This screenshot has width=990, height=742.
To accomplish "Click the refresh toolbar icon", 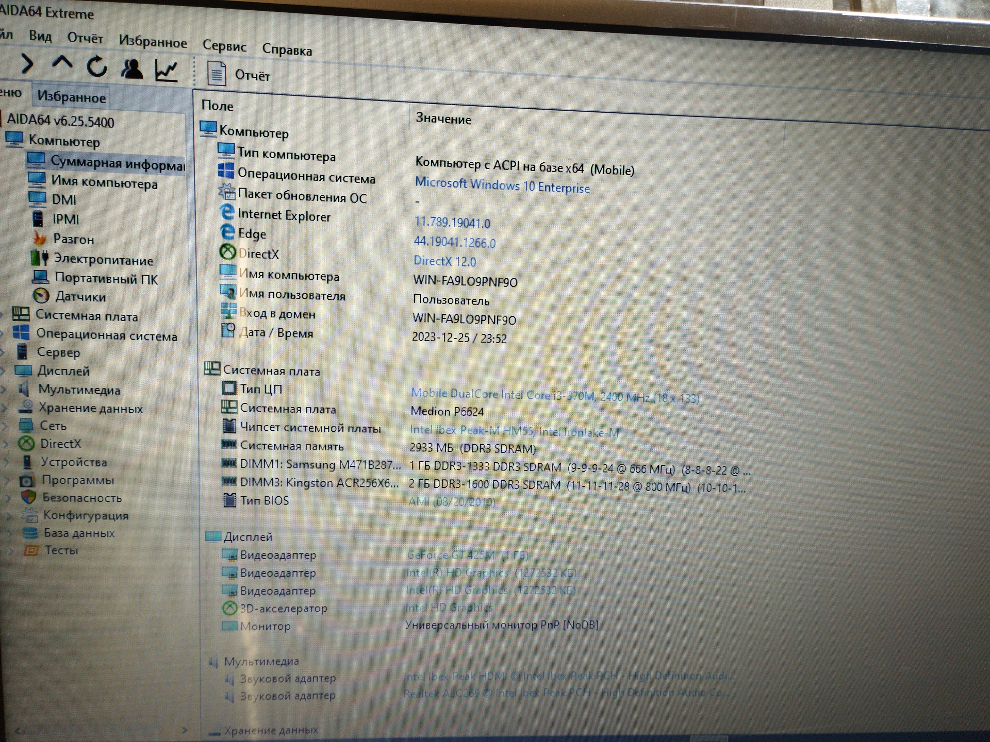I will pyautogui.click(x=96, y=66).
